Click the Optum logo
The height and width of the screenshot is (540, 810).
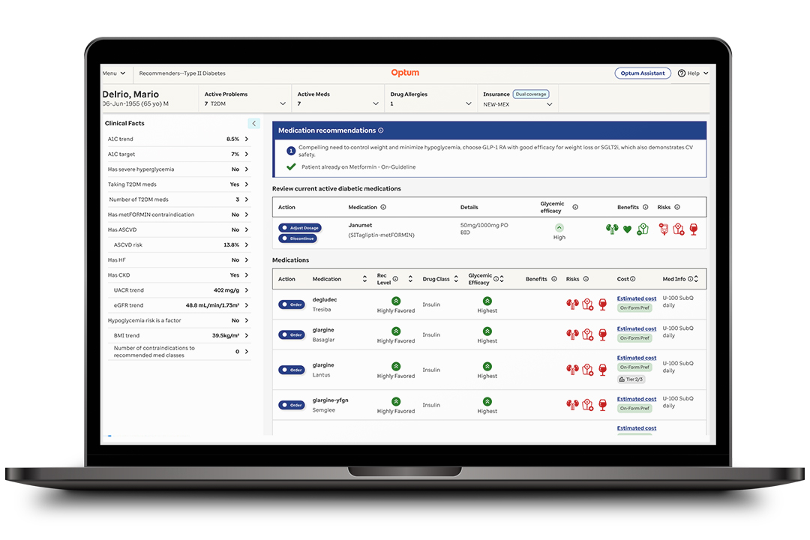point(405,73)
